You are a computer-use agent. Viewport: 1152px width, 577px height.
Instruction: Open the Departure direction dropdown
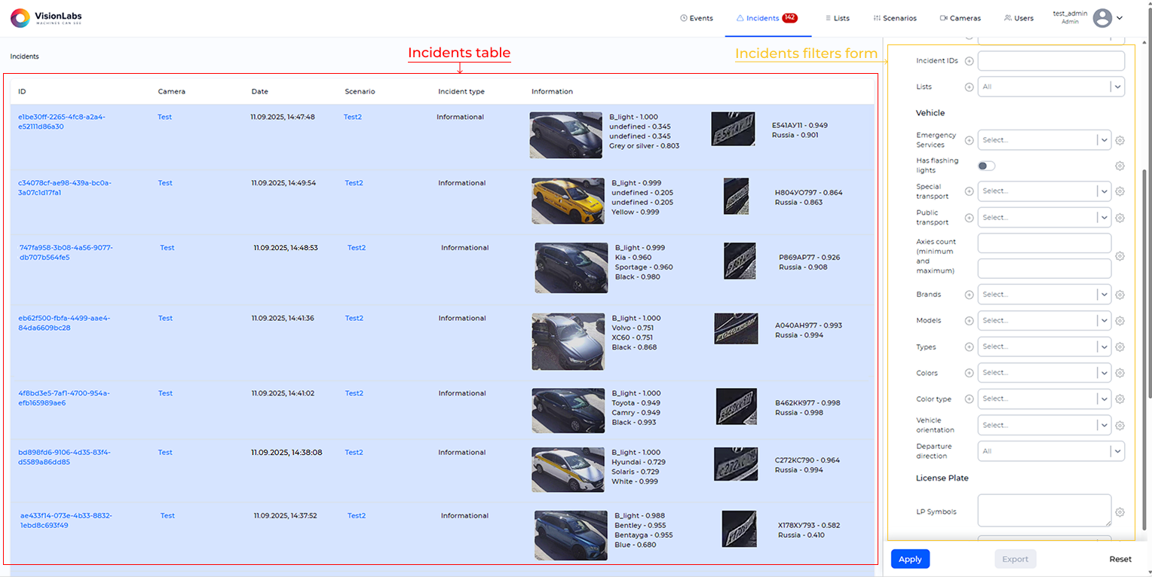click(1050, 451)
